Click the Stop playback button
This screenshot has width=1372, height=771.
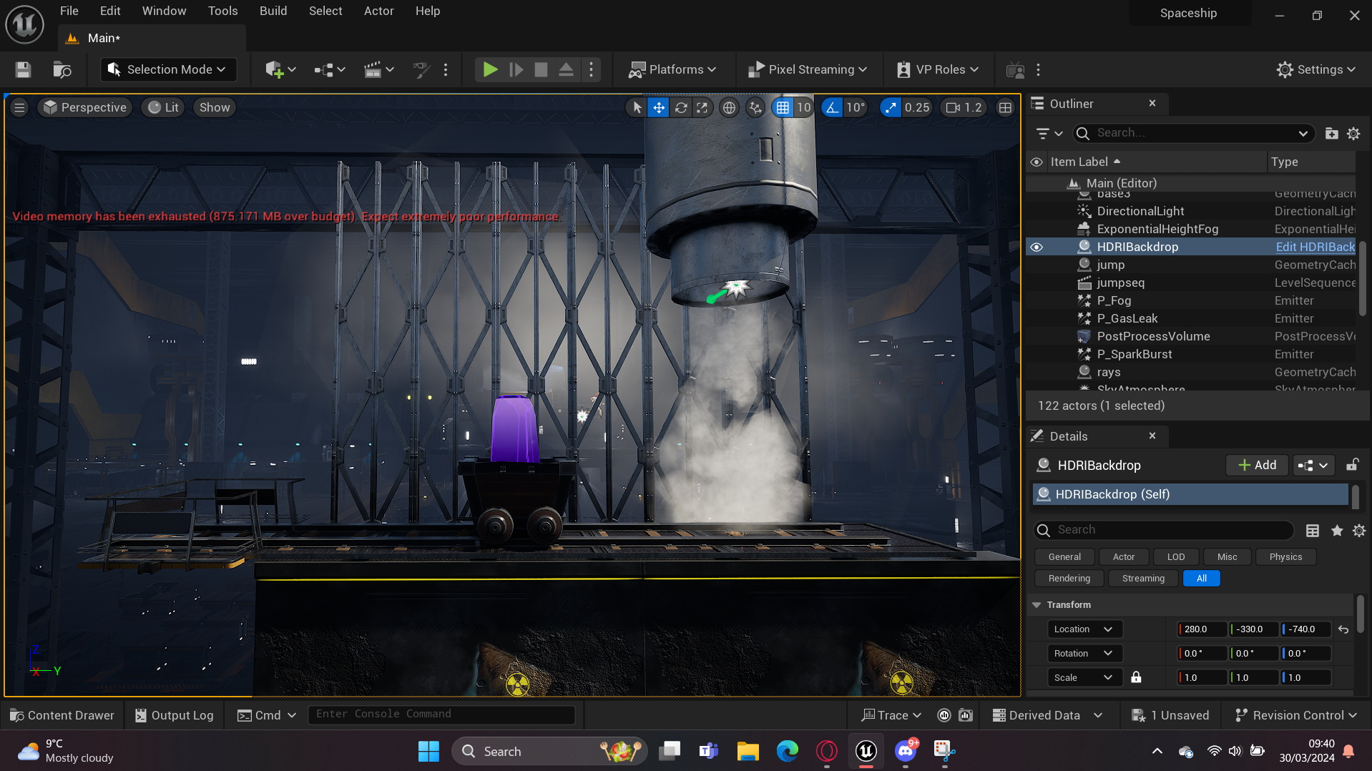[541, 69]
